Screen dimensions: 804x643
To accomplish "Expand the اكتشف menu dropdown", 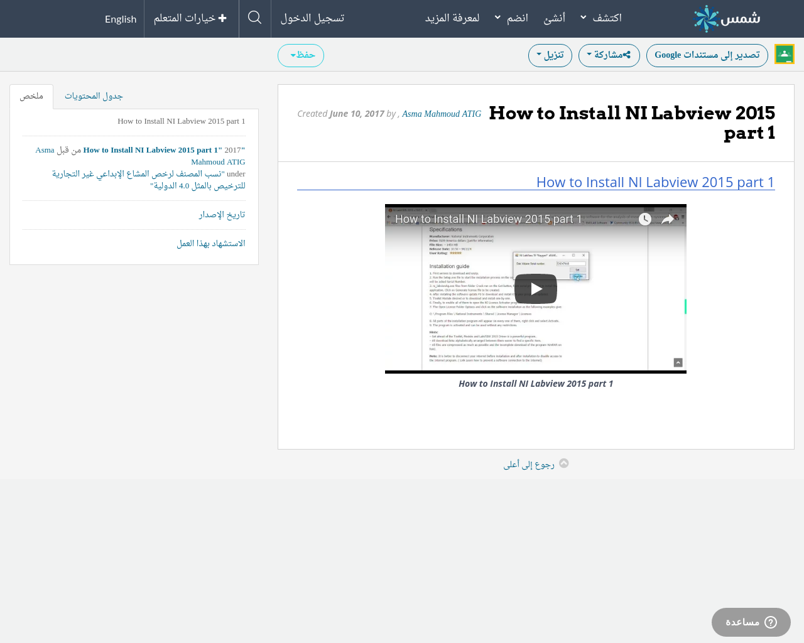I will point(601,18).
